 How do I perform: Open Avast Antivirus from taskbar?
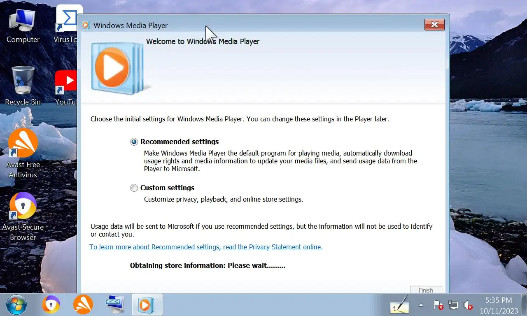(x=83, y=305)
